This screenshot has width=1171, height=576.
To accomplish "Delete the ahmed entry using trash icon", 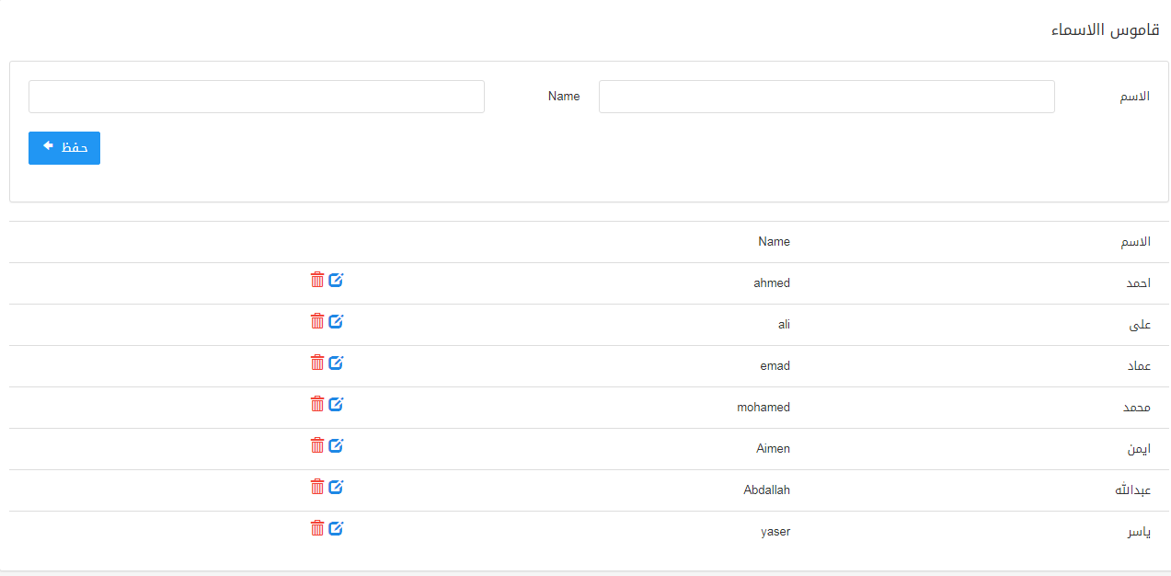I will [x=317, y=280].
